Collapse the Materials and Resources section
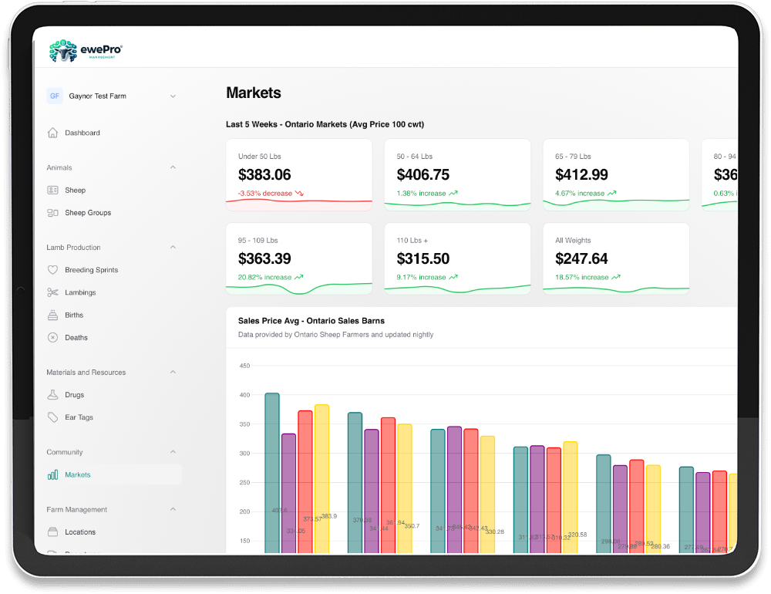Screen dimensions: 771x594 [173, 373]
